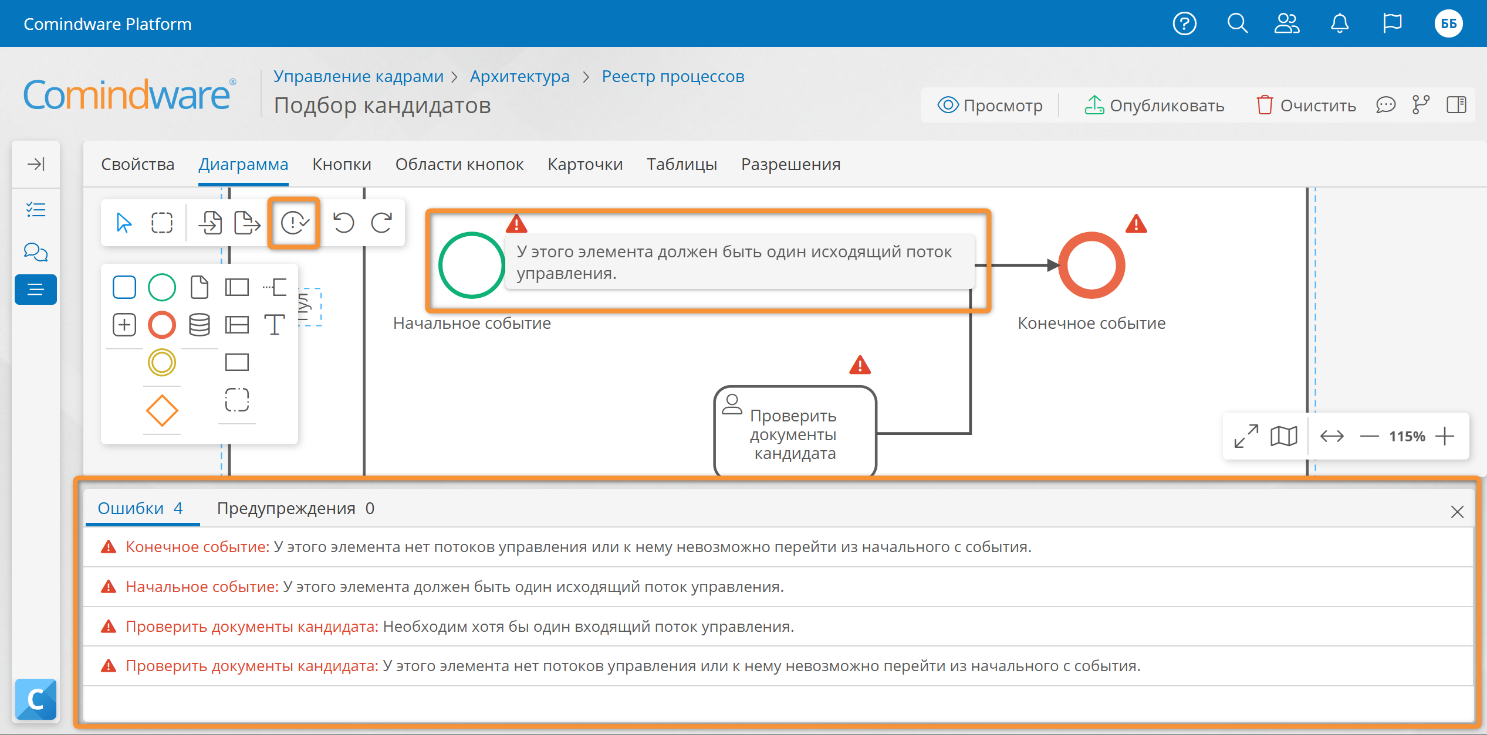Select the Конечное событие error row
The image size is (1487, 735).
pos(778,547)
